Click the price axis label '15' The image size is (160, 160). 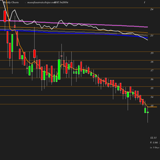pos(152,88)
